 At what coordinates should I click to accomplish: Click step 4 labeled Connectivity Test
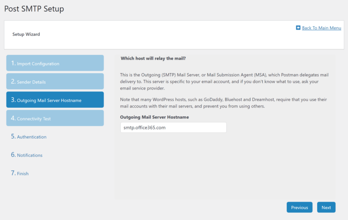pos(55,118)
